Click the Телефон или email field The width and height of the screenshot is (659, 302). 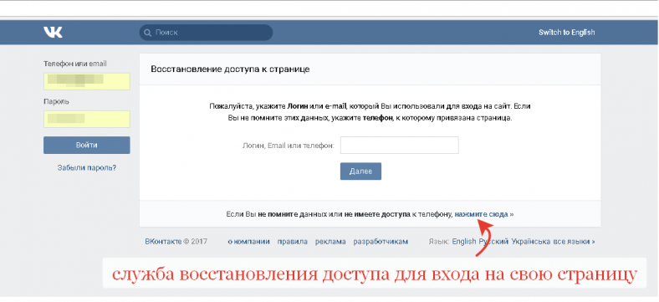point(87,81)
